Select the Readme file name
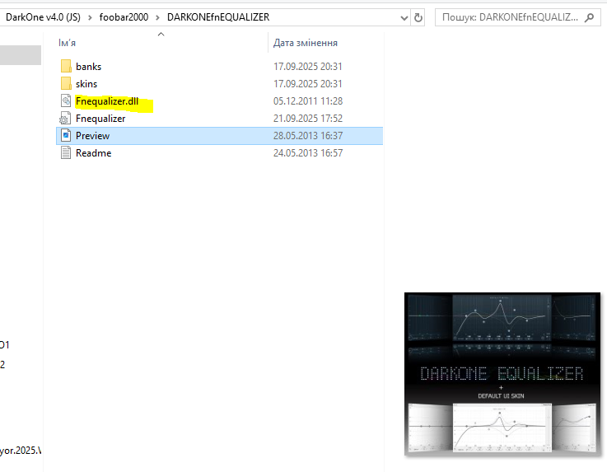Screen dimensions: 607x472 pos(94,153)
